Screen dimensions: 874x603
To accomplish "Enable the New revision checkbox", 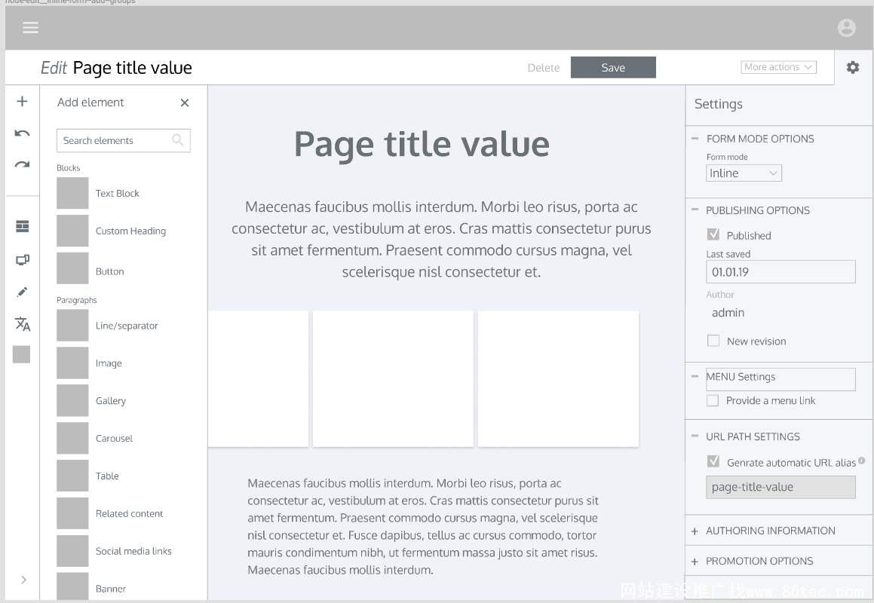I will pyautogui.click(x=713, y=341).
